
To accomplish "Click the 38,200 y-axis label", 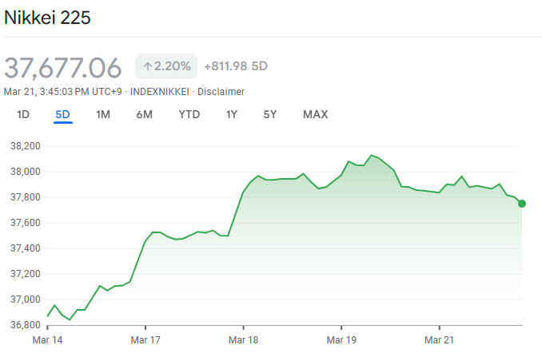I will pyautogui.click(x=26, y=146).
